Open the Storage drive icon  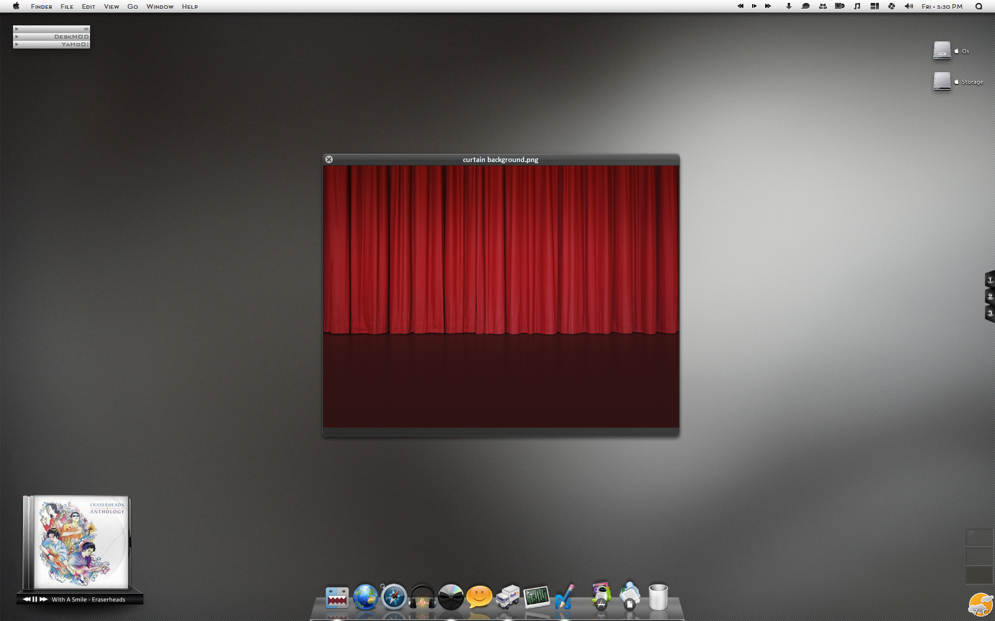942,81
